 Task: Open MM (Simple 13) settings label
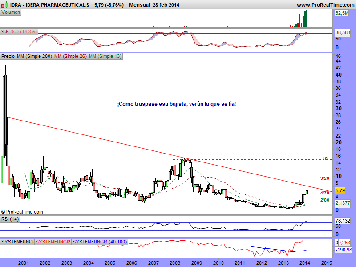click(105, 56)
